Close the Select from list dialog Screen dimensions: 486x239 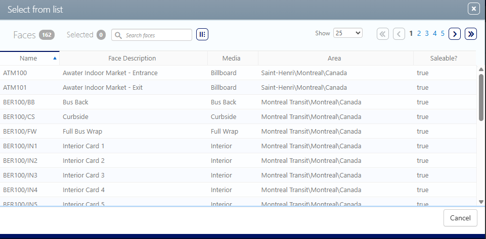pyautogui.click(x=473, y=9)
